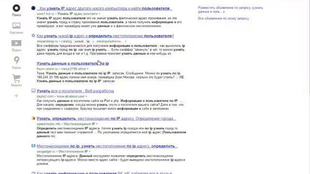Open result 'Как узнать чужой ip адрес и определить местоположение'
This screenshot has width=310, height=174.
tap(105, 36)
